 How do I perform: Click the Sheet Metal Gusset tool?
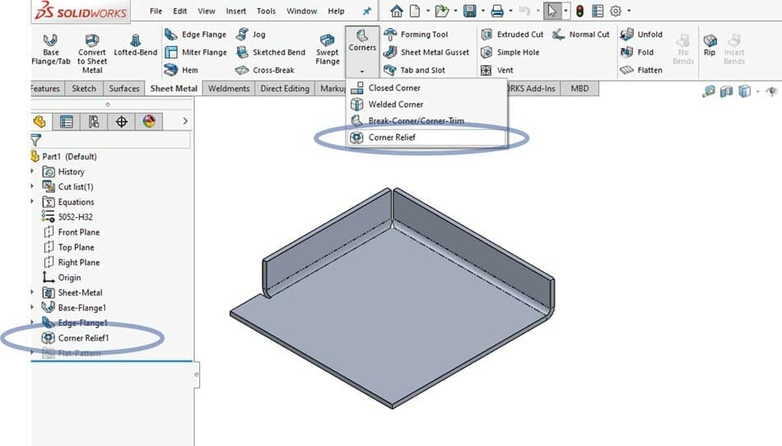(x=426, y=53)
